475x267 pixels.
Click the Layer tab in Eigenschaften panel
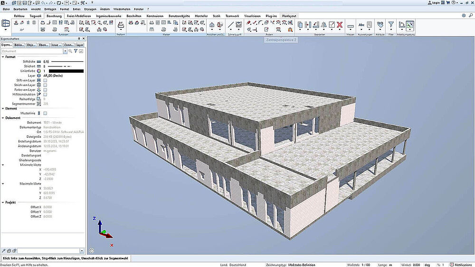[80, 45]
